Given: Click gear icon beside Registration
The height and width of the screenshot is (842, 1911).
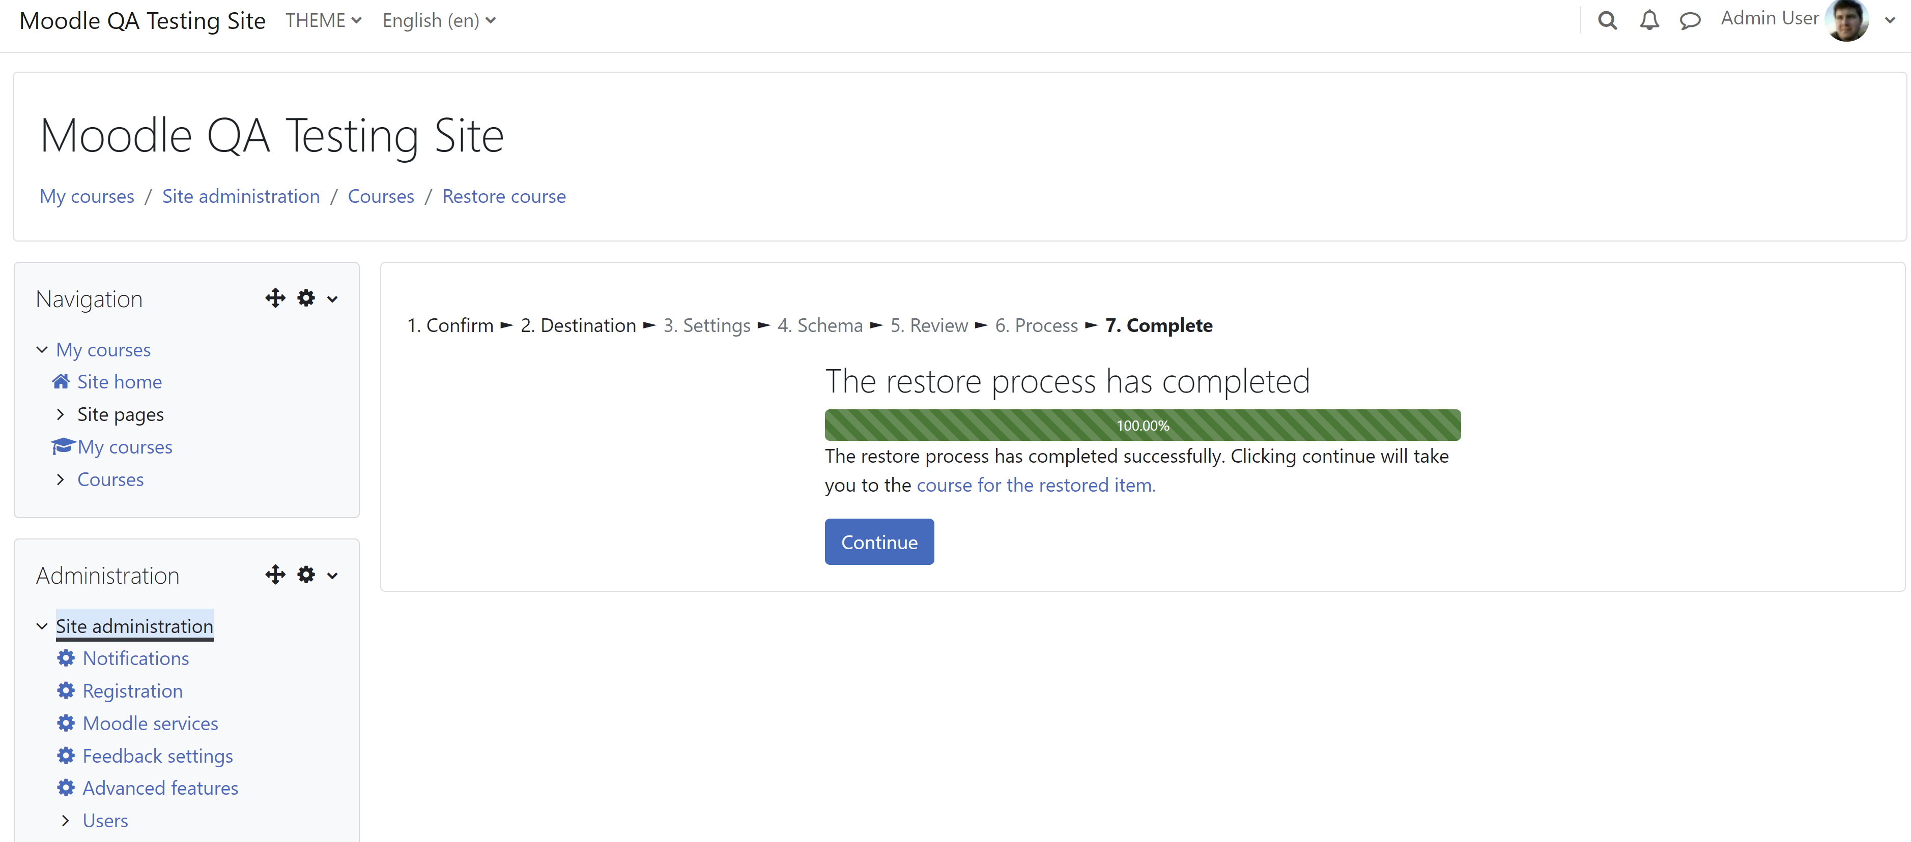Looking at the screenshot, I should 66,690.
